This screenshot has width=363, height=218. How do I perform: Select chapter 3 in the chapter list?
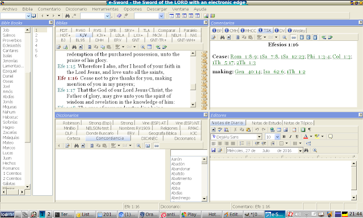36,40
